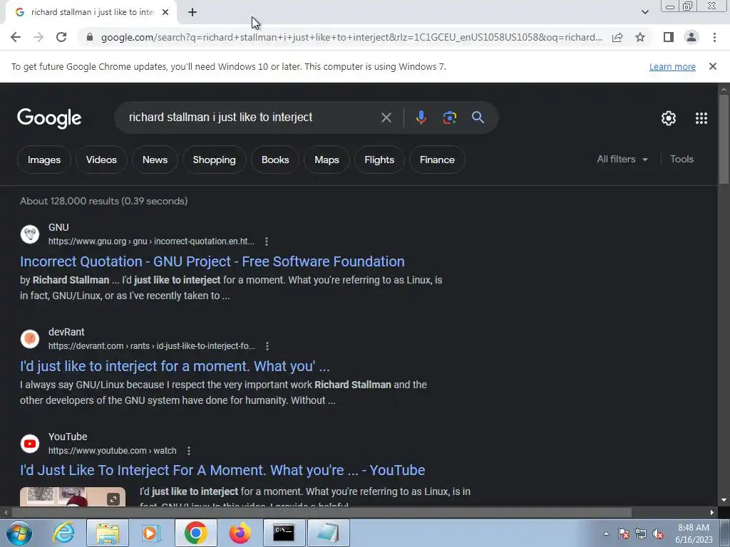Image resolution: width=730 pixels, height=547 pixels.
Task: Open Windows Media Player from taskbar
Action: tap(151, 533)
